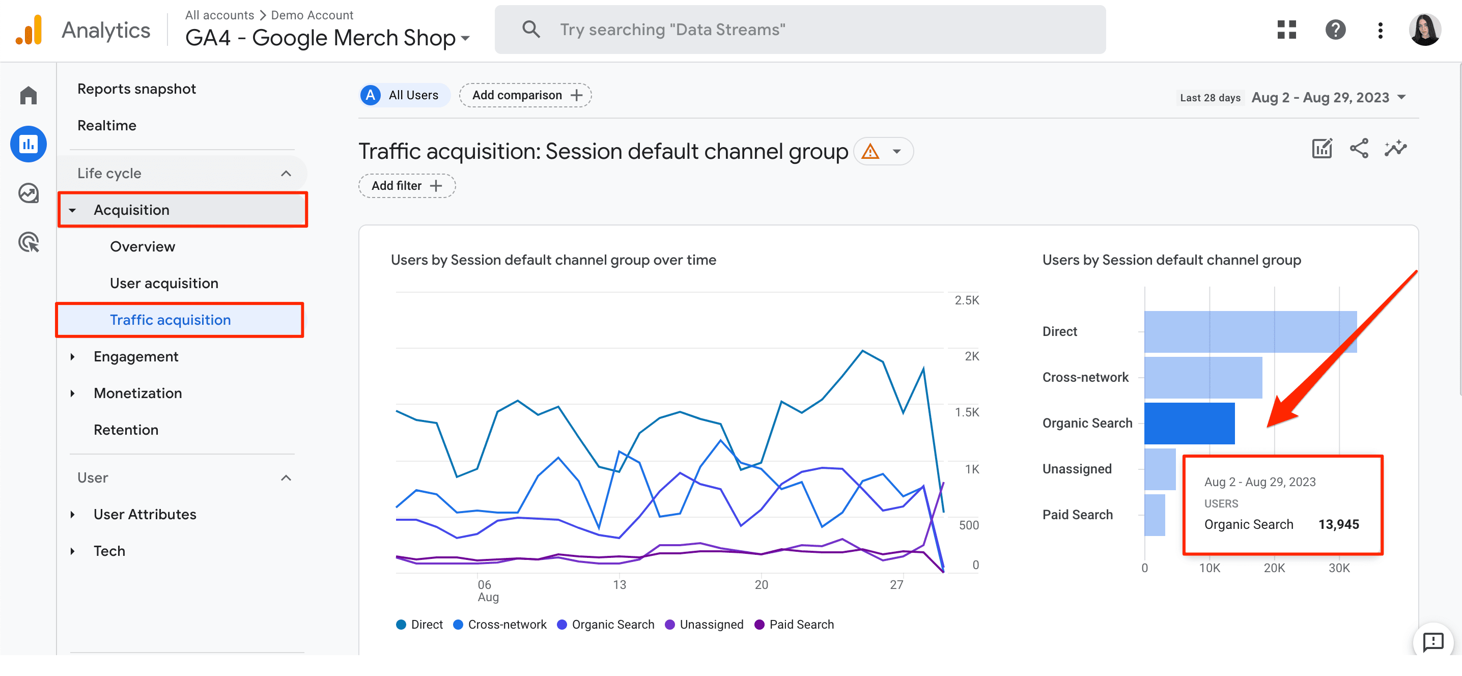Open the Home icon in left rail

click(29, 95)
